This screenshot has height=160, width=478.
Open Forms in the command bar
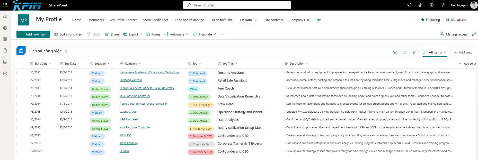coord(153,34)
